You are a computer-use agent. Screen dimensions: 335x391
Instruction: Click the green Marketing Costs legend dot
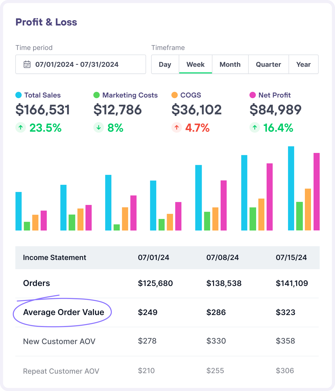coord(97,95)
